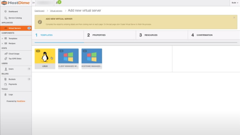This screenshot has width=240, height=135.
Task: Select the Linux penguin template tile
Action: point(45,58)
